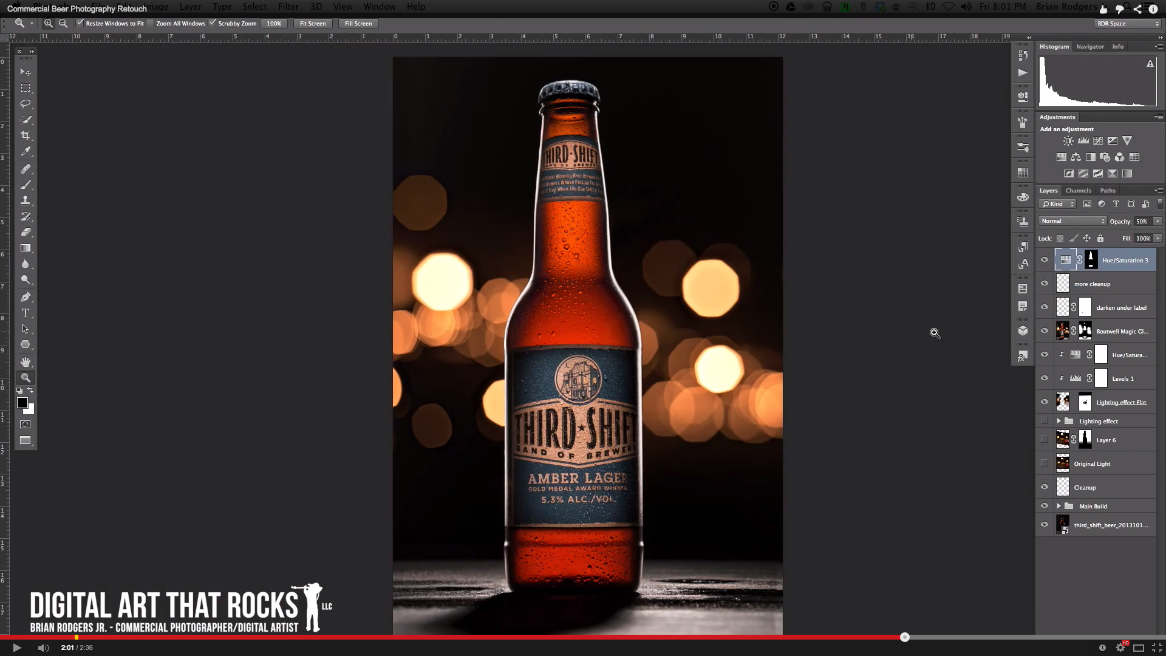This screenshot has height=656, width=1166.
Task: Select the Eraser tool
Action: [26, 232]
